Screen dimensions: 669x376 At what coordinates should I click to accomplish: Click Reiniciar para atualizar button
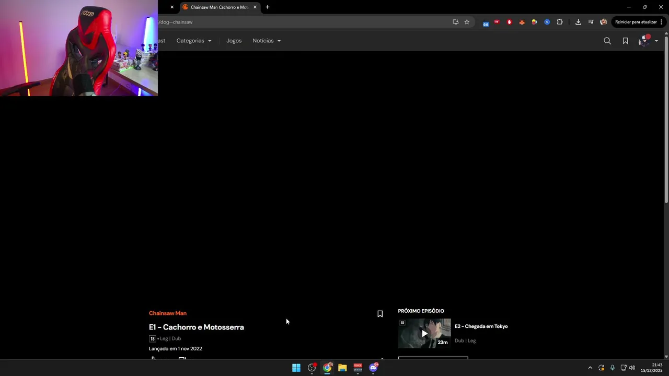click(x=636, y=22)
